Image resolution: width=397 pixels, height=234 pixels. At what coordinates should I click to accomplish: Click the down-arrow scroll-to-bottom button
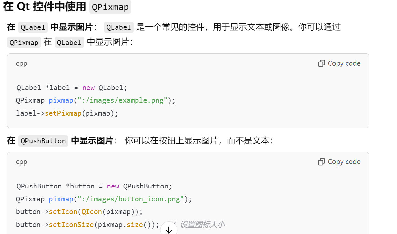click(x=169, y=229)
